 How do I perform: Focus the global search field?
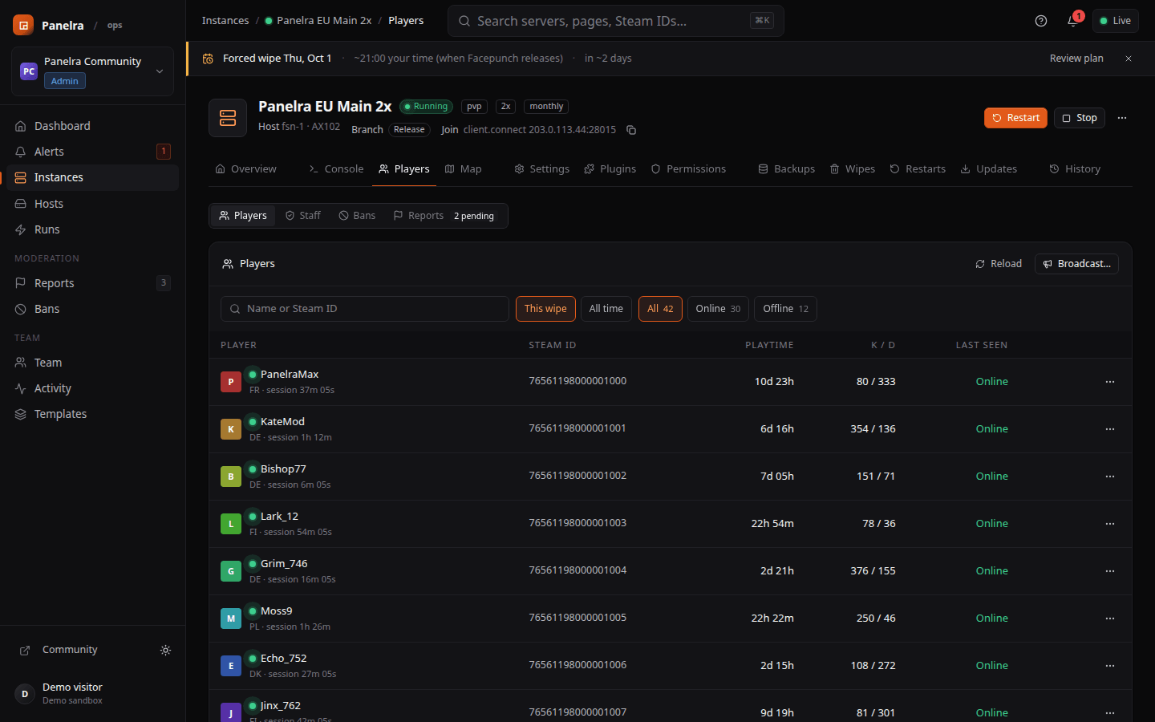tap(616, 21)
